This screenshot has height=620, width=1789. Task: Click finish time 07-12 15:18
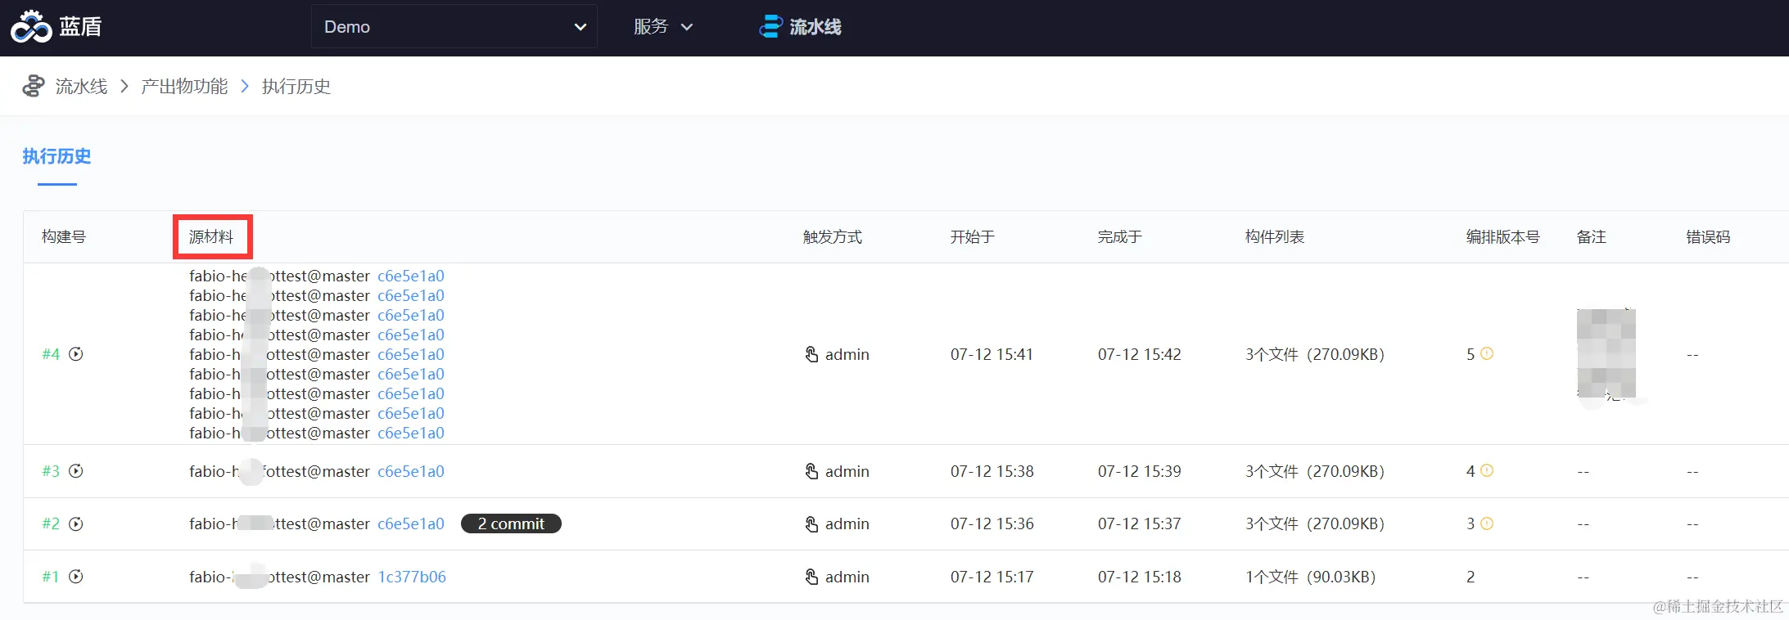pyautogui.click(x=1140, y=577)
